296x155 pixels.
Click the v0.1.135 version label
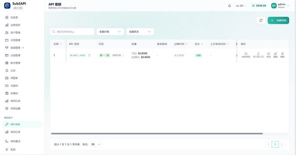pyautogui.click(x=18, y=8)
